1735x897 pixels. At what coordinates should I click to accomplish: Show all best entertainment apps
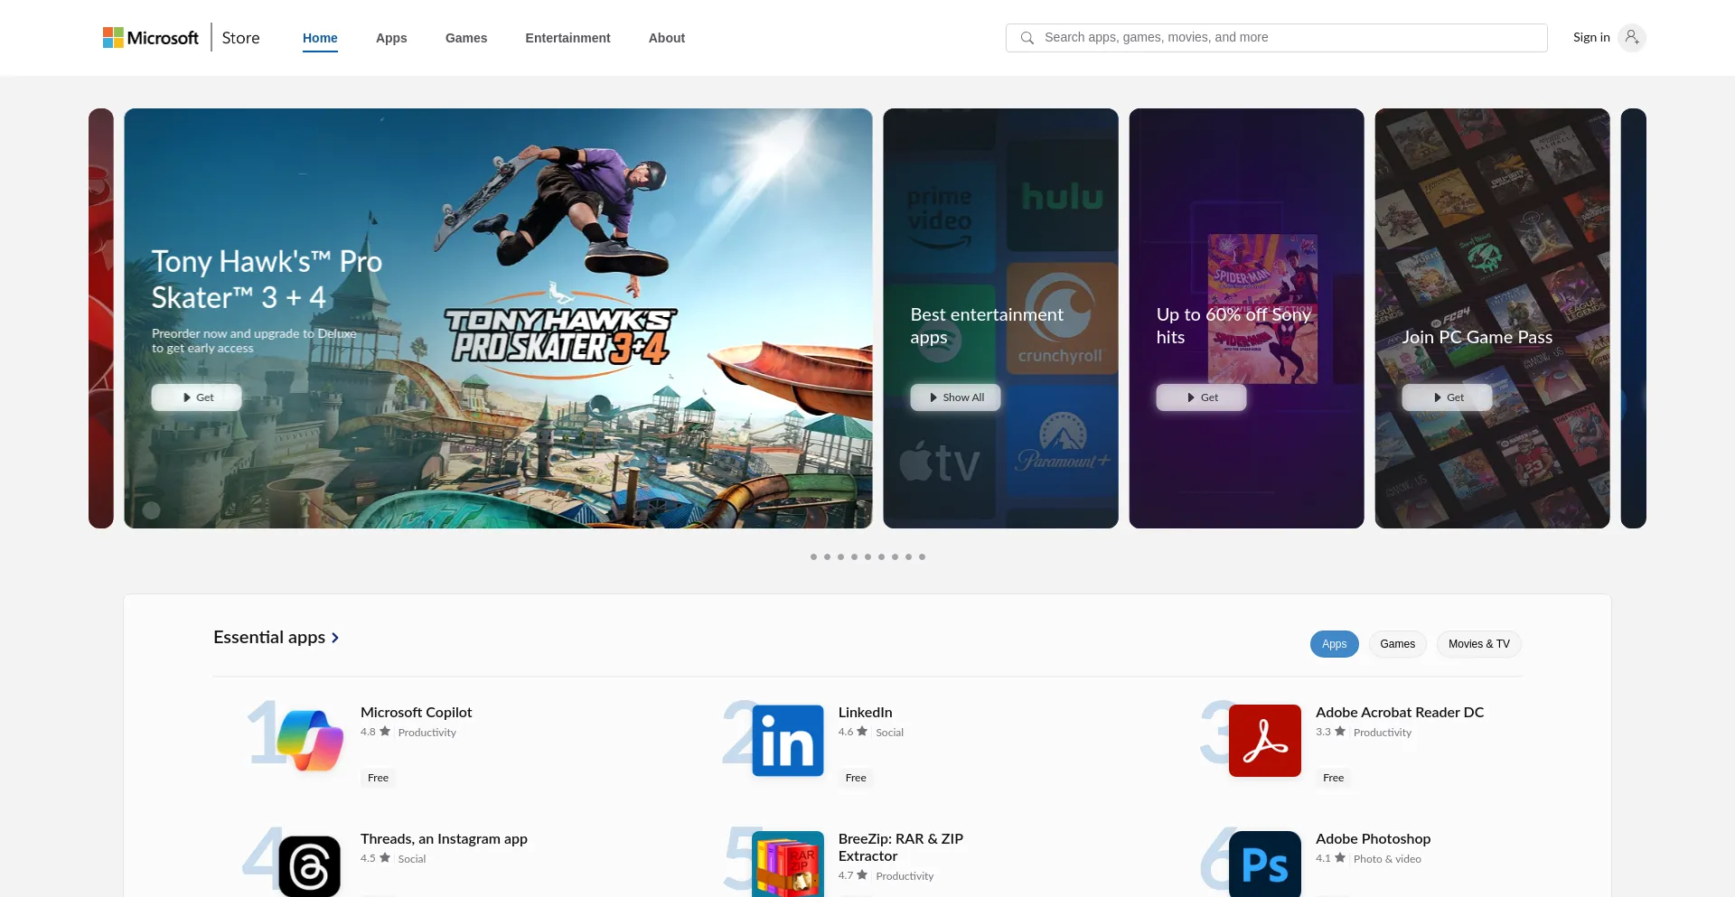pyautogui.click(x=955, y=397)
